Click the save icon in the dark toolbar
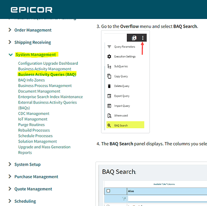Screen dimensions: 207x206 tap(134, 38)
